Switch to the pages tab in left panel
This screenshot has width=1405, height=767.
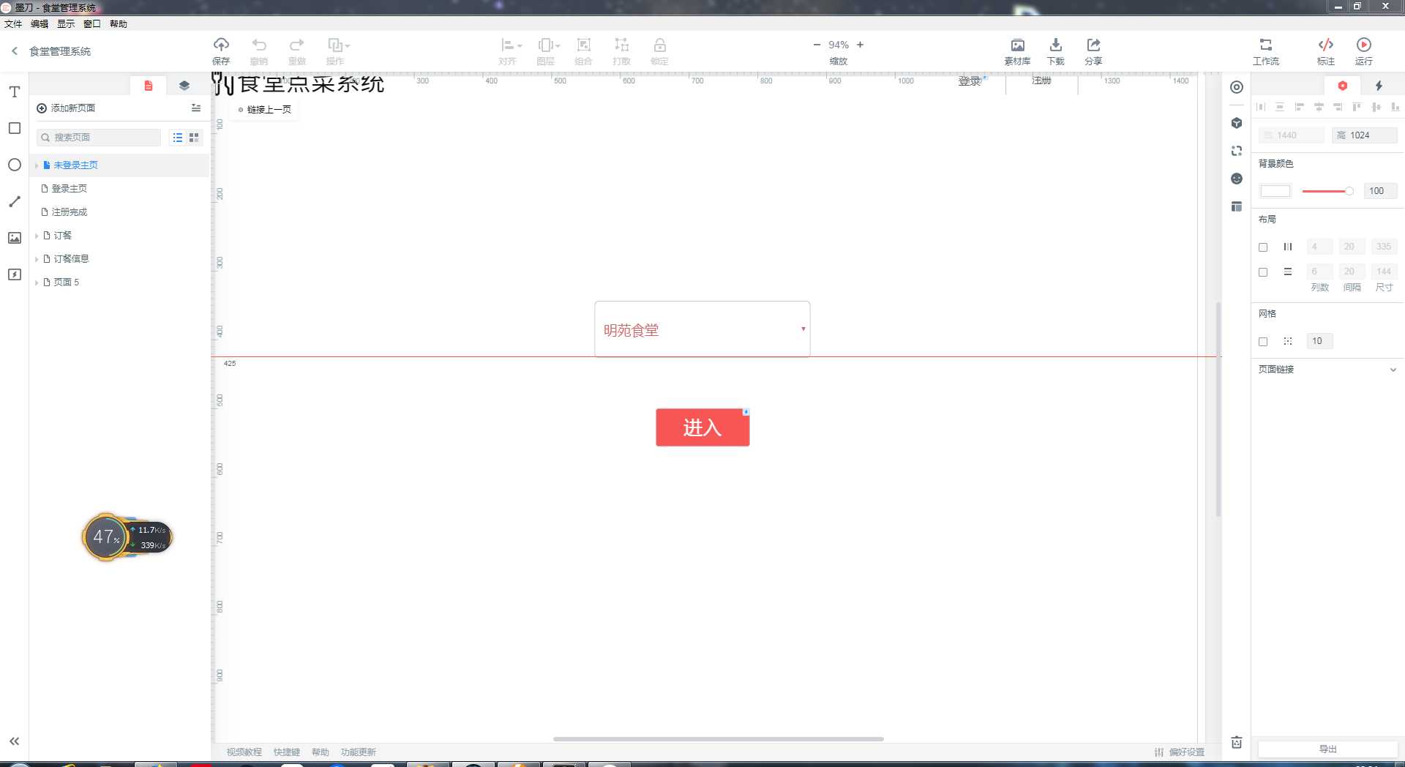click(x=149, y=86)
